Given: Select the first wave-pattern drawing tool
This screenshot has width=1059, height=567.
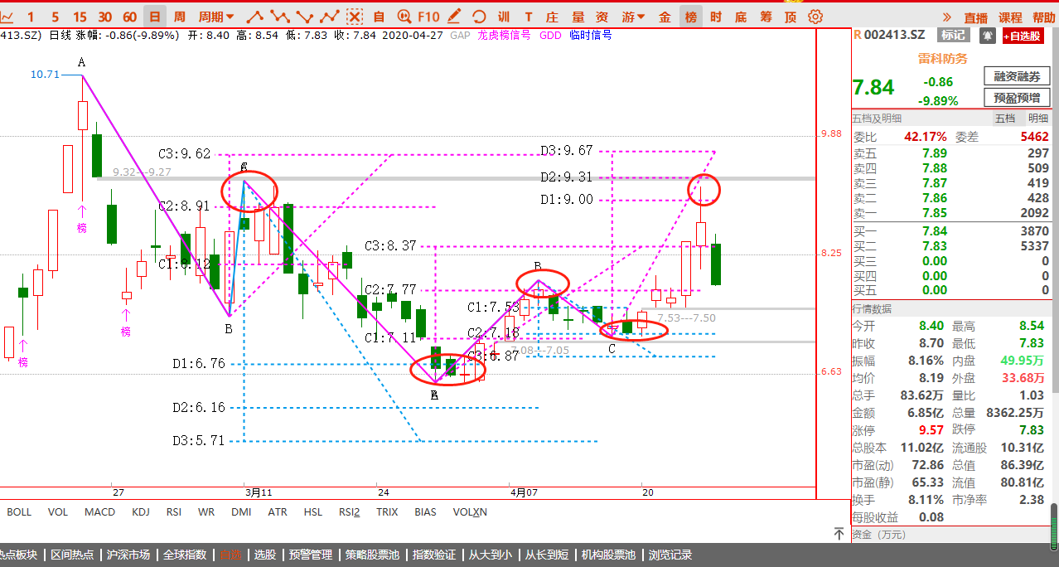Looking at the screenshot, I should click(x=256, y=16).
